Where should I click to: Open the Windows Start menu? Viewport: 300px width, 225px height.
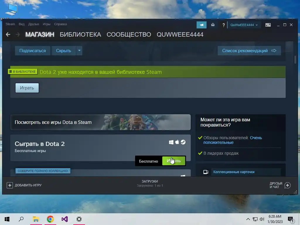(7, 219)
